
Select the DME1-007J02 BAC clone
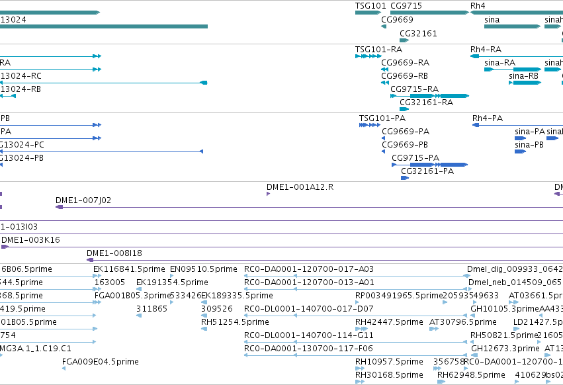coord(309,207)
